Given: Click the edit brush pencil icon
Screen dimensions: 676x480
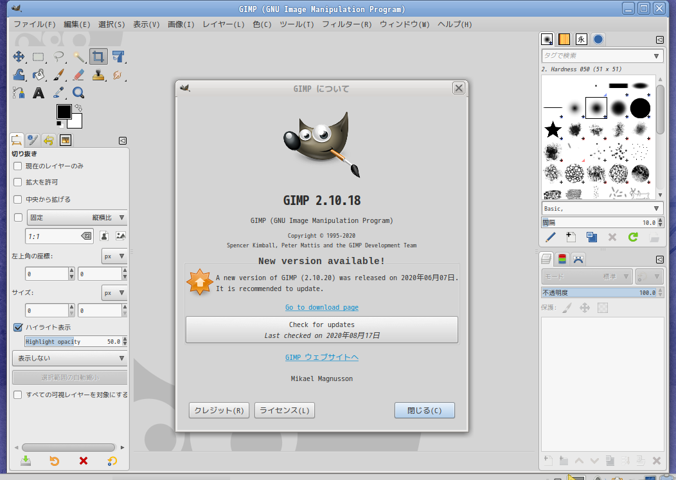Looking at the screenshot, I should 551,237.
